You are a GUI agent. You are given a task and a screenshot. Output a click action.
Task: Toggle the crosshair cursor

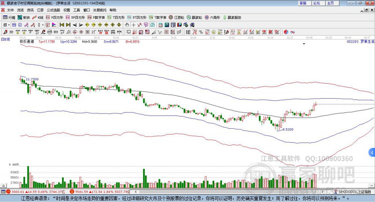(x=133, y=25)
